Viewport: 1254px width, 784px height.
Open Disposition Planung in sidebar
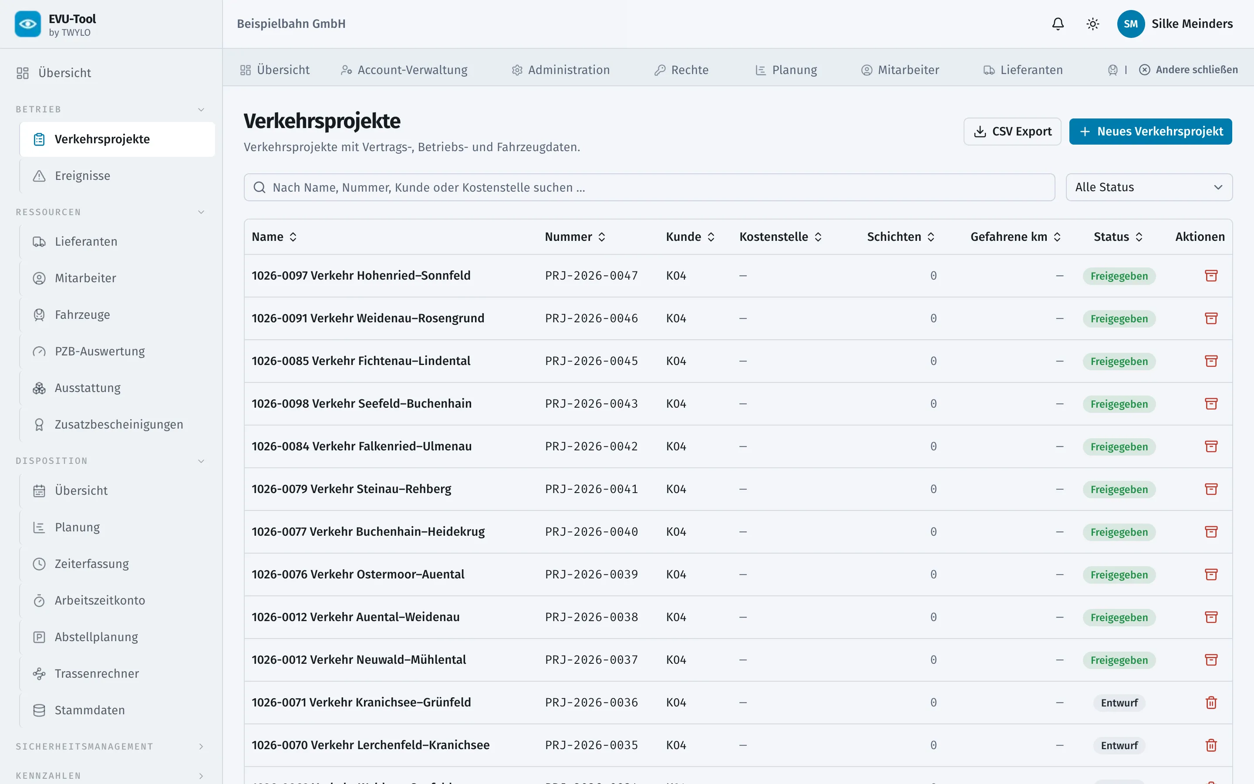tap(117, 527)
